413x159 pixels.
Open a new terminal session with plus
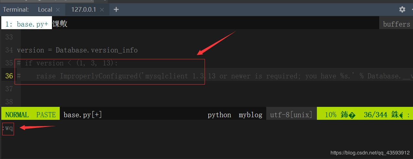(116, 9)
